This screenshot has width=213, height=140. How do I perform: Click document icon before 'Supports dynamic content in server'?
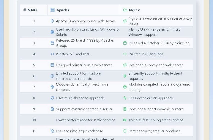pos(52,109)
